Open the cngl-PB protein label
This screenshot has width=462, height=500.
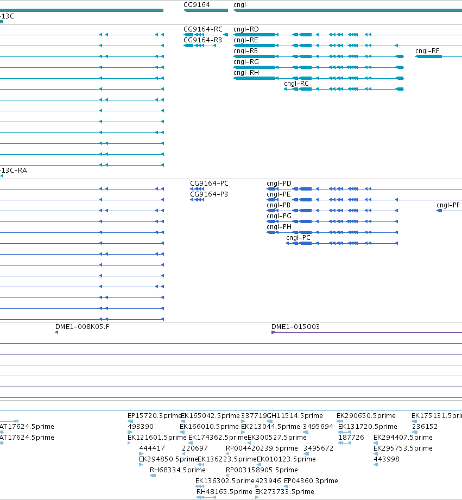coord(279,205)
